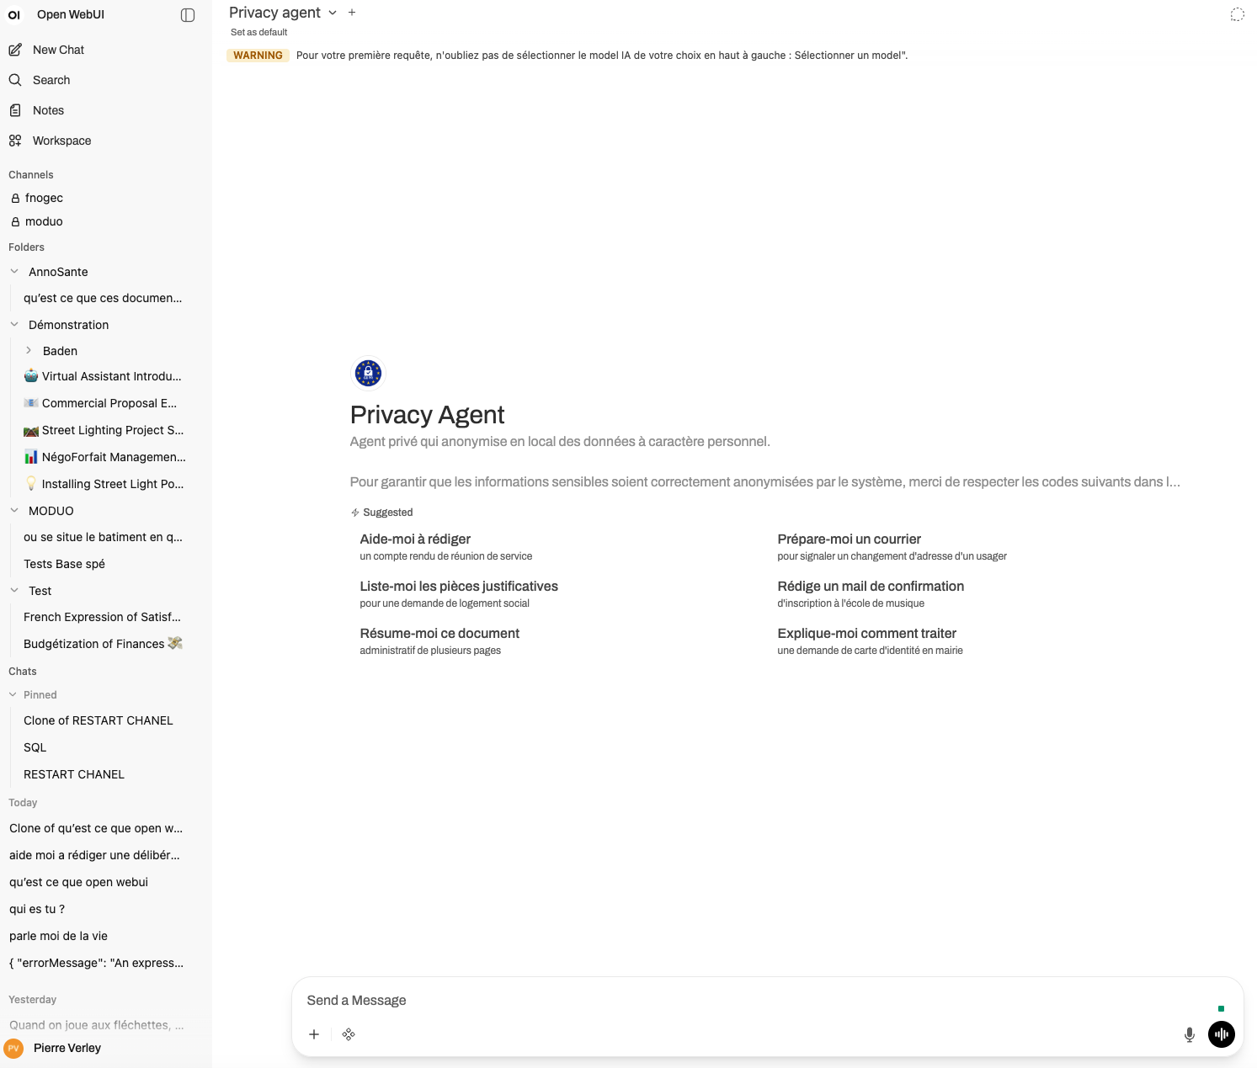Viewport: 1257px width, 1068px height.
Task: Click the sidebar collapse icon
Action: pos(188,15)
